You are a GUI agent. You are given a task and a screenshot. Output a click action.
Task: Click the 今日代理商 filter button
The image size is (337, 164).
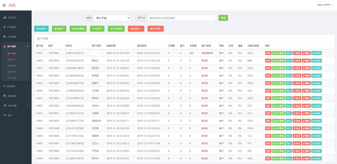[x=116, y=29]
